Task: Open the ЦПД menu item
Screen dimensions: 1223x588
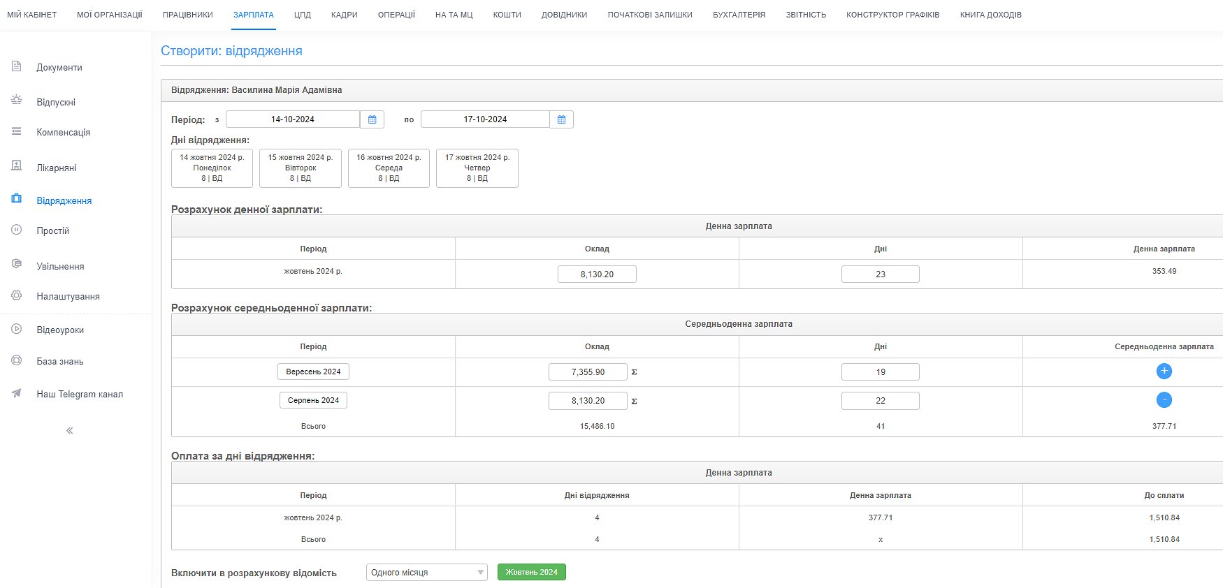Action: click(x=303, y=15)
